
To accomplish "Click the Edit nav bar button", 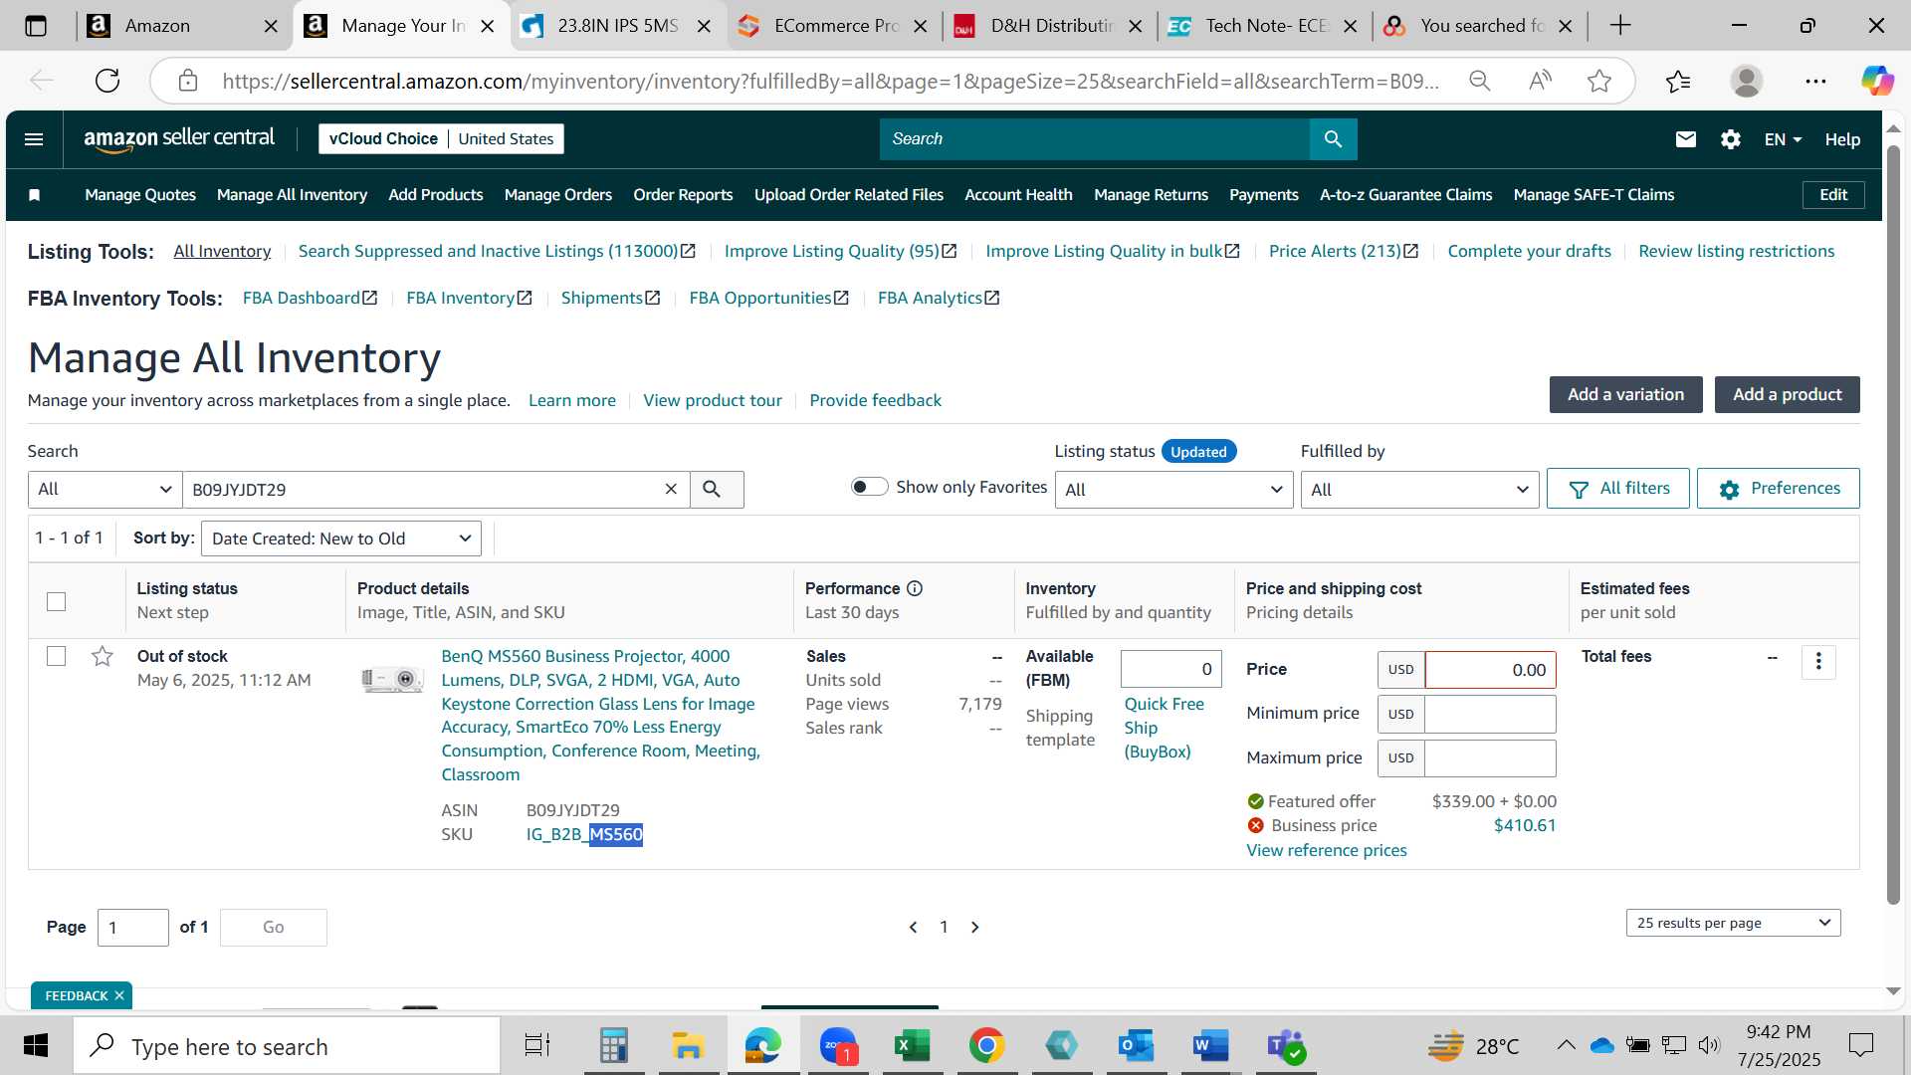I will pos(1832,195).
